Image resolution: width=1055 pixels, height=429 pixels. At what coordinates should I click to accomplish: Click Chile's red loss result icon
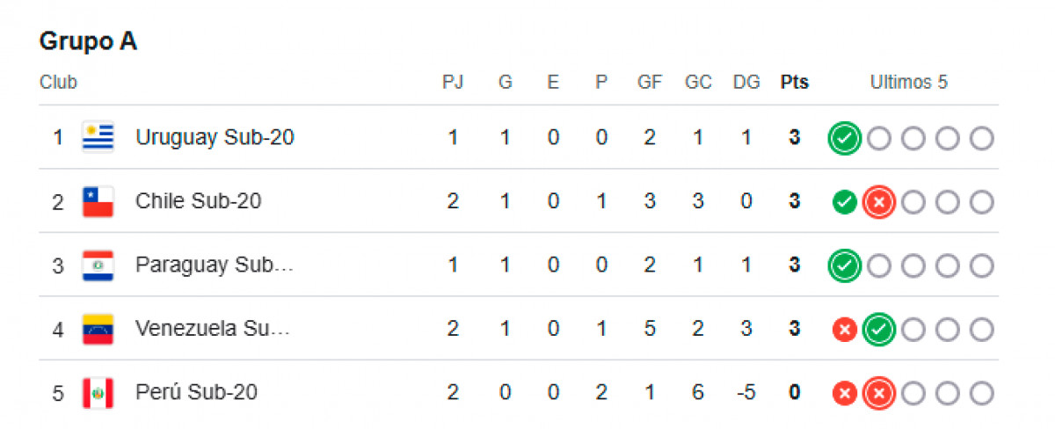pyautogui.click(x=878, y=203)
